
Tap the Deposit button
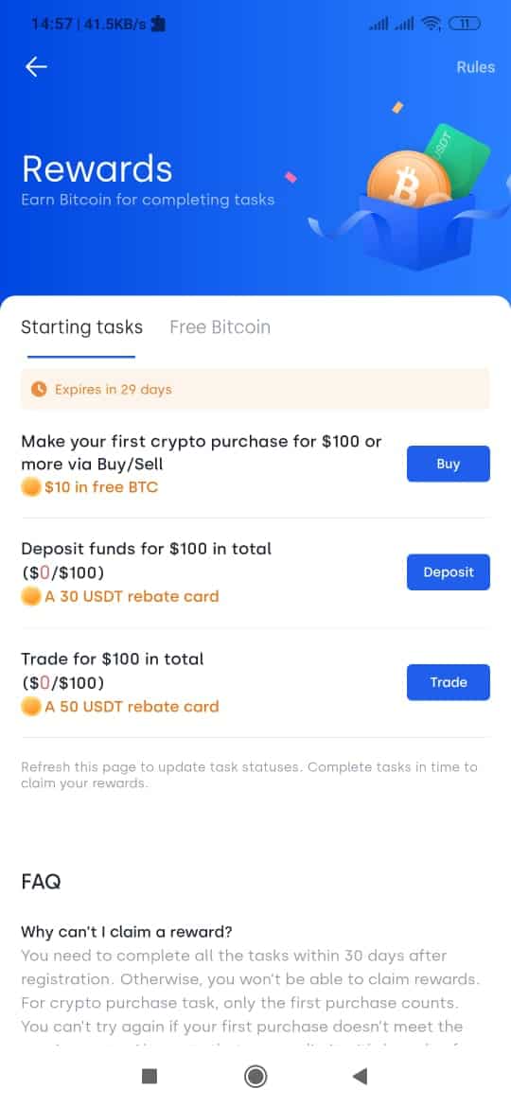449,571
